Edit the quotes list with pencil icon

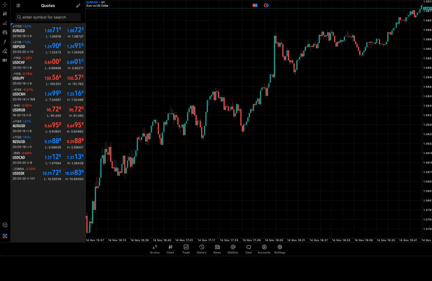78,6
